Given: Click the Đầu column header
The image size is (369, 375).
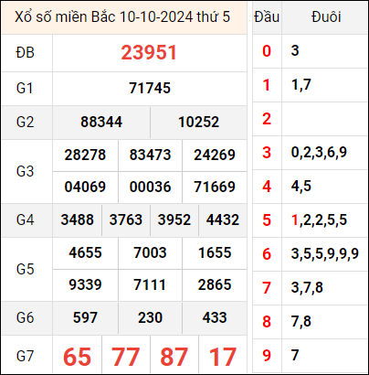Looking at the screenshot, I should pos(267,17).
